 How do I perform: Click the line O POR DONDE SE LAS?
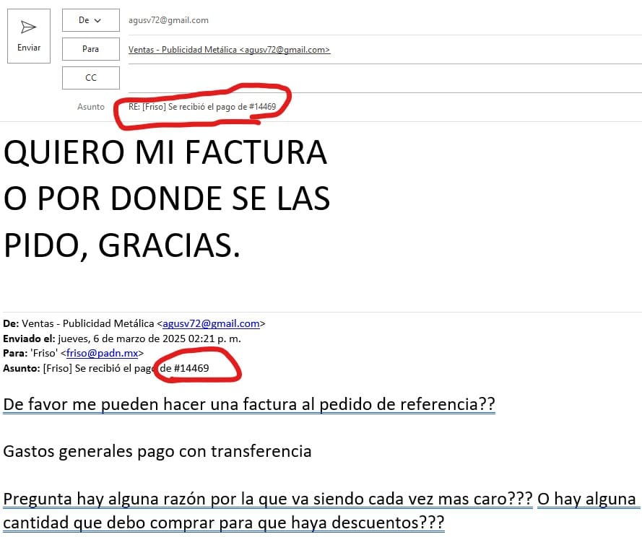coord(167,199)
